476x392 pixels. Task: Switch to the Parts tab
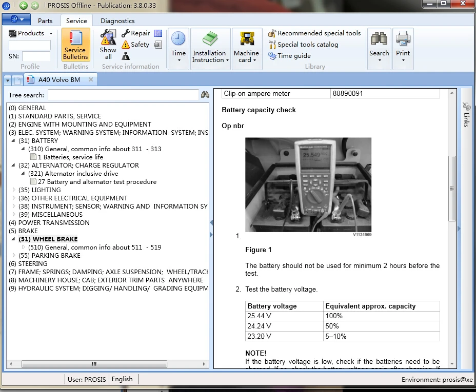45,20
